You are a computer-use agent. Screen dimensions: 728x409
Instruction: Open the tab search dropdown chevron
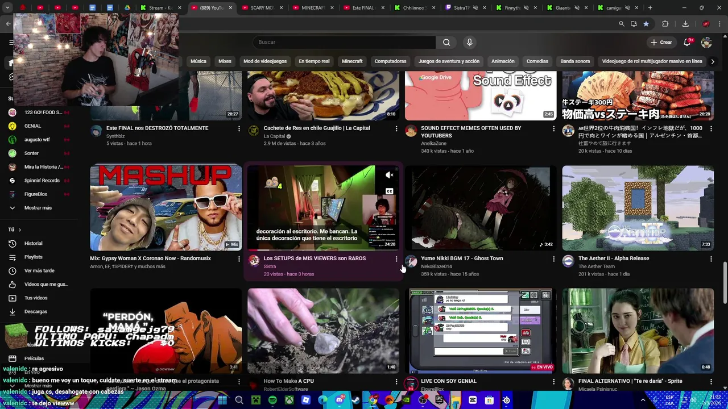tap(7, 8)
